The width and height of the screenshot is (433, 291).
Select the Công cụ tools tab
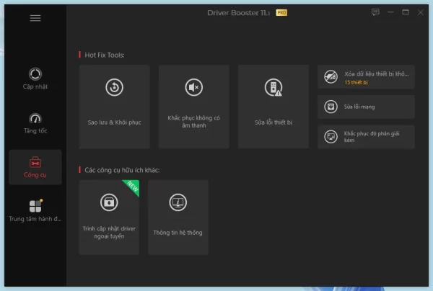(35, 167)
